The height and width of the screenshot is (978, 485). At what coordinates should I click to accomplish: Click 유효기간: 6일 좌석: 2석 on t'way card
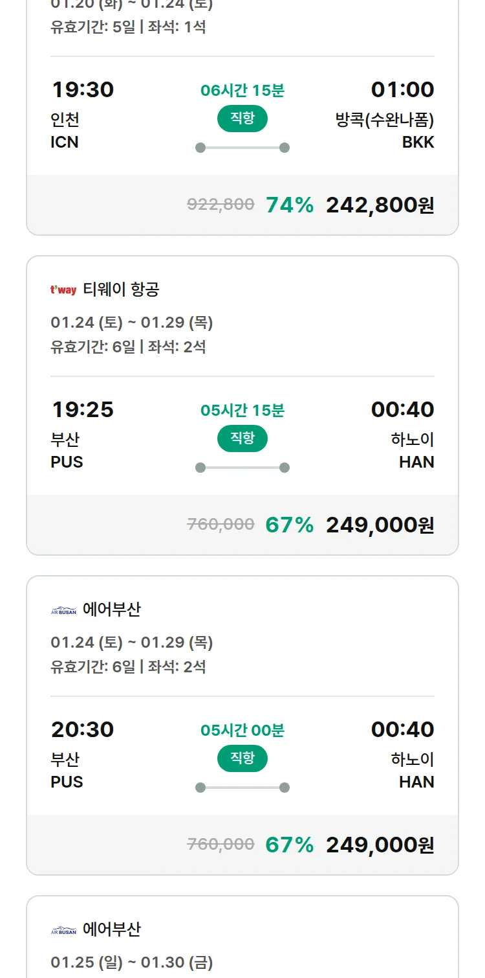(129, 347)
